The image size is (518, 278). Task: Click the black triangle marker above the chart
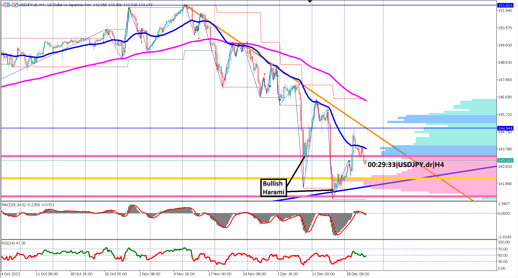(x=310, y=2)
